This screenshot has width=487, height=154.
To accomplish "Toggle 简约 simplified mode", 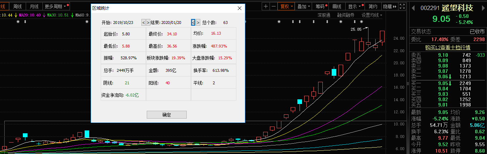I will pos(373,6).
